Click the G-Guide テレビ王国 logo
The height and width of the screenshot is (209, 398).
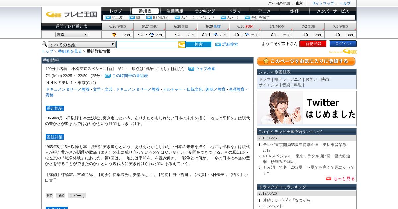(71, 14)
